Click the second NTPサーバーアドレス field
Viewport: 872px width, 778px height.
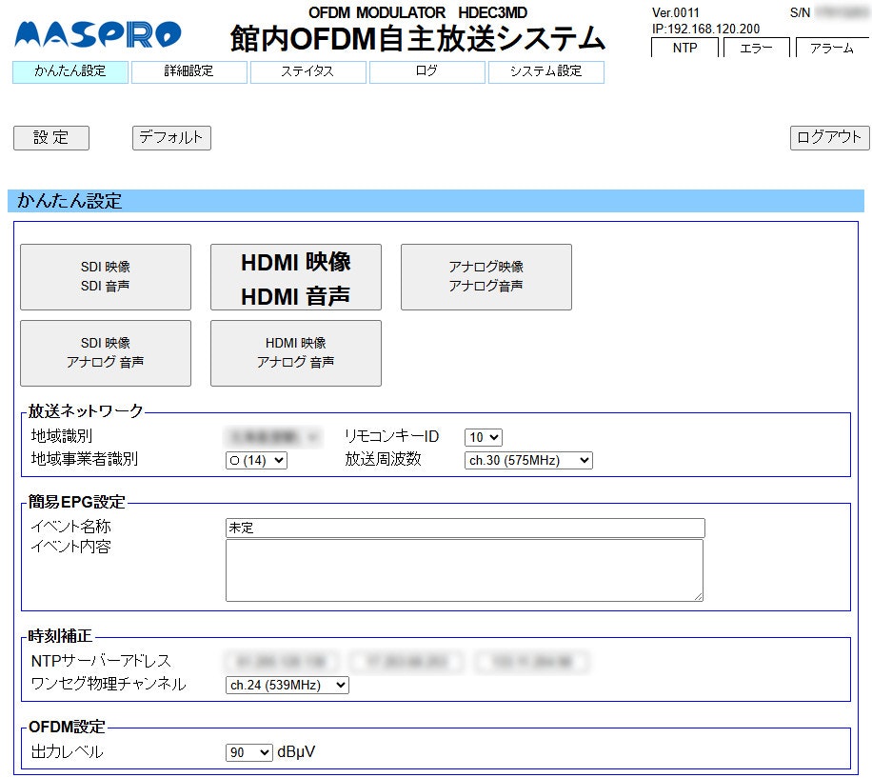tap(407, 662)
